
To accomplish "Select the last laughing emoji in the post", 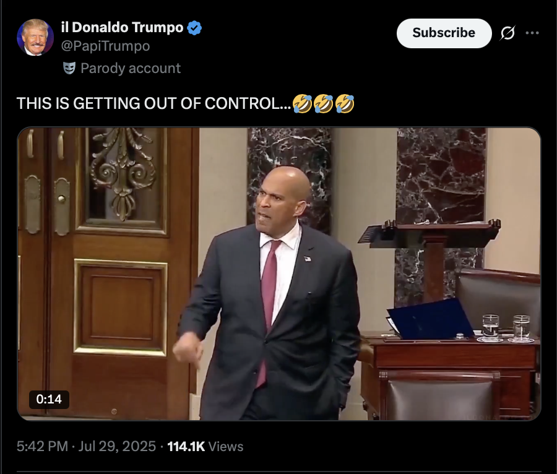I will (345, 104).
